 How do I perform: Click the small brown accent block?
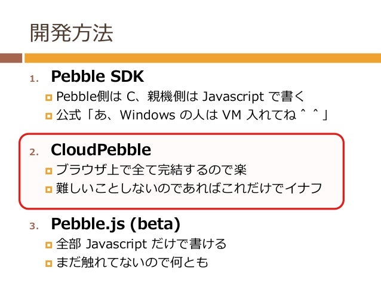11,58
